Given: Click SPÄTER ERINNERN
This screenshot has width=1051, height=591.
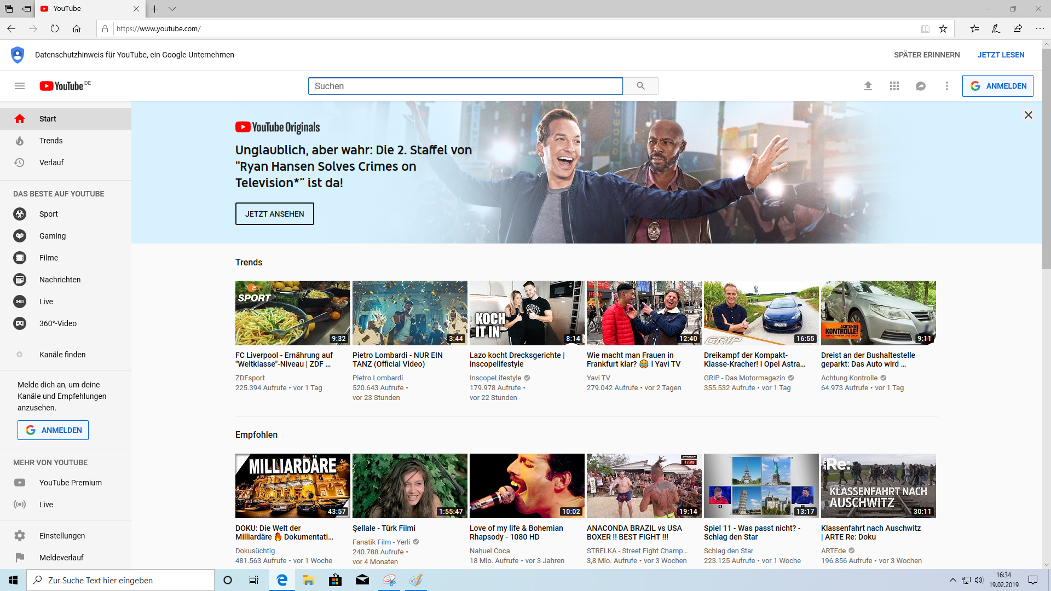Looking at the screenshot, I should [x=927, y=55].
